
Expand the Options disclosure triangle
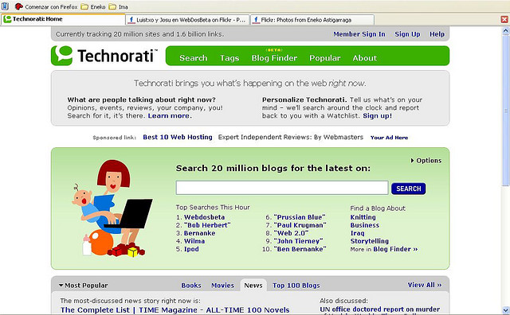[412, 161]
